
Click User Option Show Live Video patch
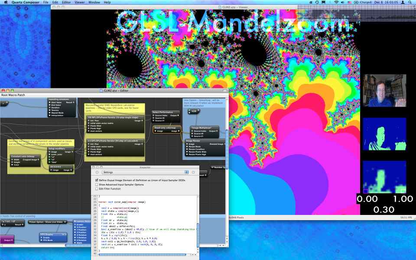(x=47, y=222)
